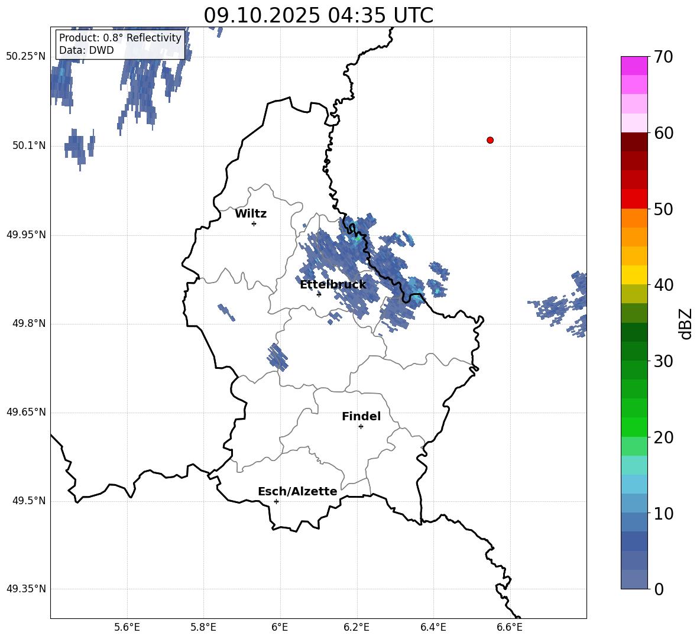Click the 5.6°E longitude label

(127, 627)
